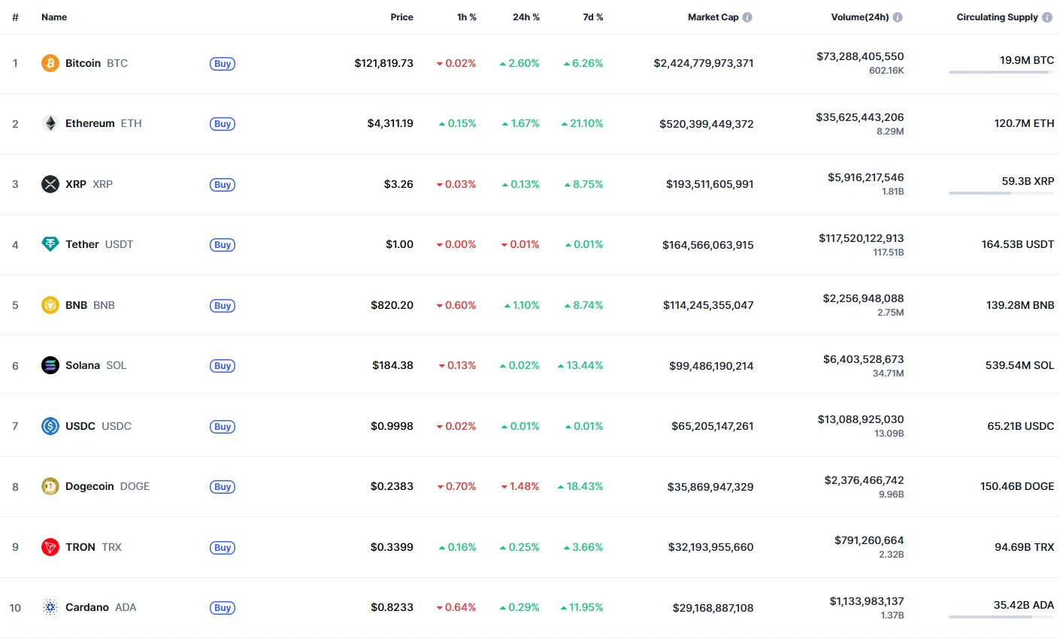Click Cardano circulating supply progress bar
The height and width of the screenshot is (638, 1060).
tap(1001, 617)
